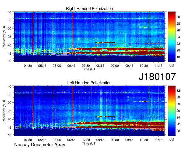Click "06:45" time tick on Left Handed plot
183x148 pixels.
click(x=71, y=140)
